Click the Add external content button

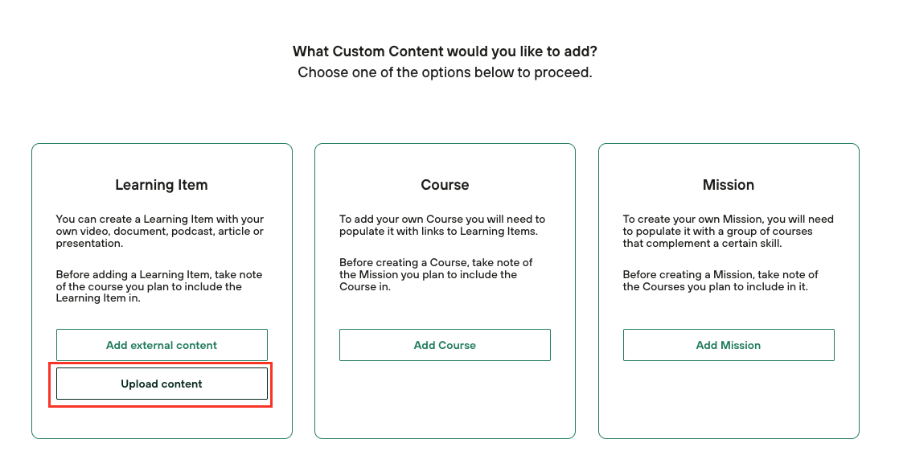pos(162,345)
